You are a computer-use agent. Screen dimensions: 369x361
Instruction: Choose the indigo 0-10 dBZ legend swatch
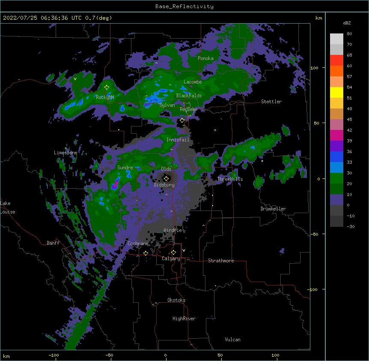336,200
